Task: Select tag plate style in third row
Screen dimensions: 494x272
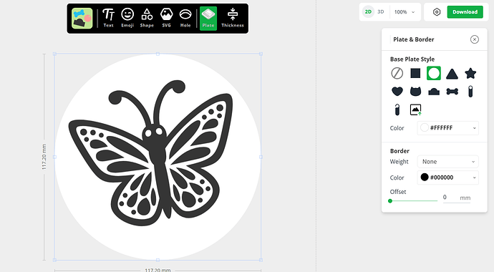Action: click(397, 110)
